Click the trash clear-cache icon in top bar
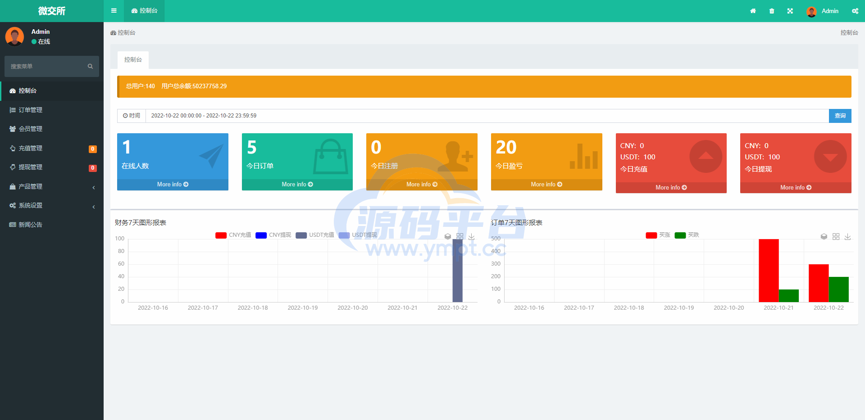Image resolution: width=865 pixels, height=420 pixels. pos(772,11)
